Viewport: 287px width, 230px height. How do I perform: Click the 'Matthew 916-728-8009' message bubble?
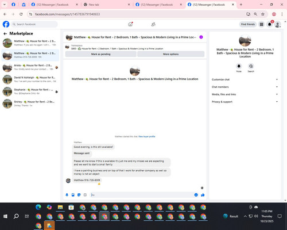87,180
